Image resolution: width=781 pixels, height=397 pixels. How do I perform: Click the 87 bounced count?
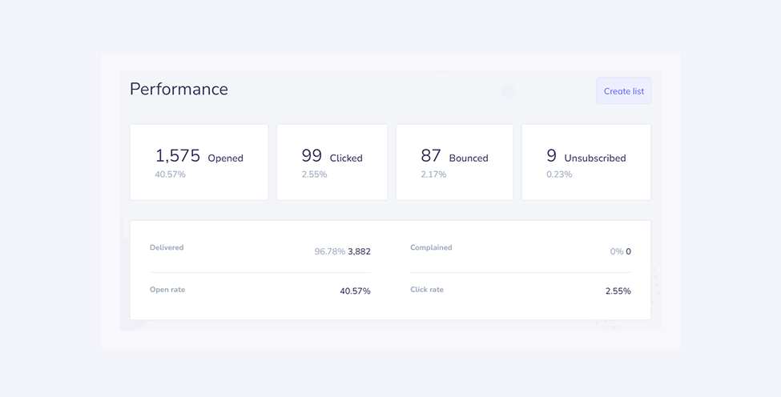point(431,156)
